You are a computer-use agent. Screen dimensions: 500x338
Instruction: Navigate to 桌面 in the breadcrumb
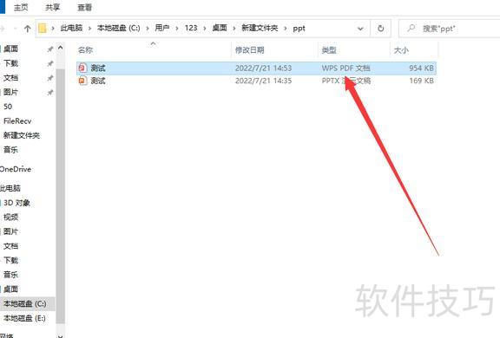point(220,28)
